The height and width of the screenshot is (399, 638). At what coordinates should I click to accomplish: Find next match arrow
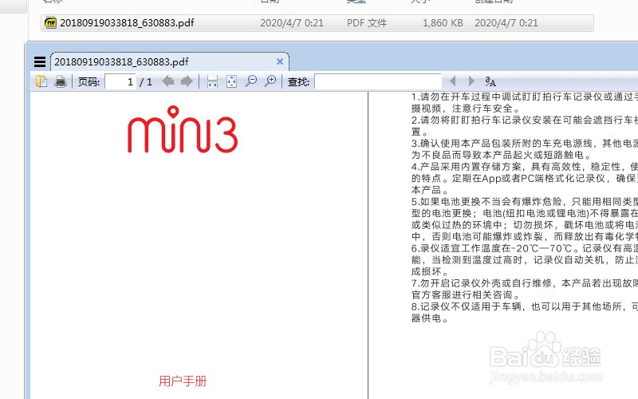tap(471, 81)
